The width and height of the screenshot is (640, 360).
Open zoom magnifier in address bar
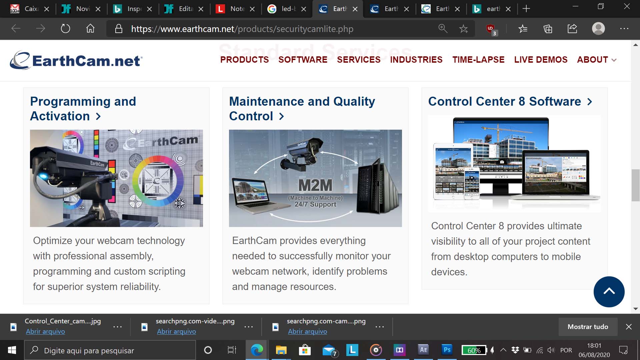pos(443,29)
